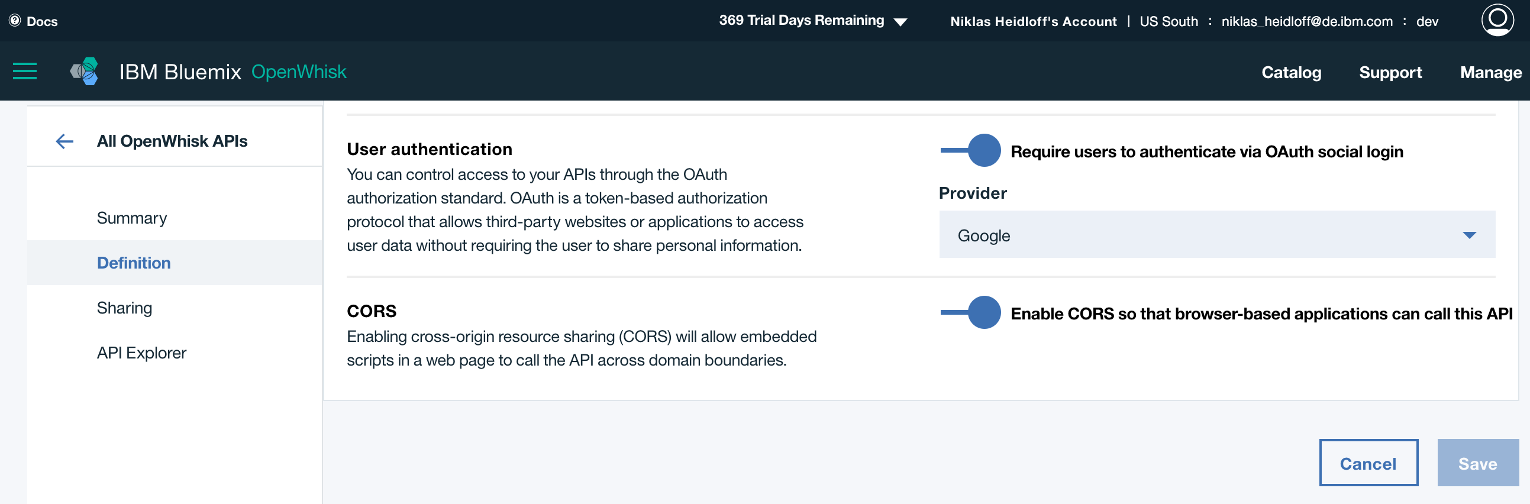
Task: Click the Cancel button
Action: pyautogui.click(x=1368, y=463)
